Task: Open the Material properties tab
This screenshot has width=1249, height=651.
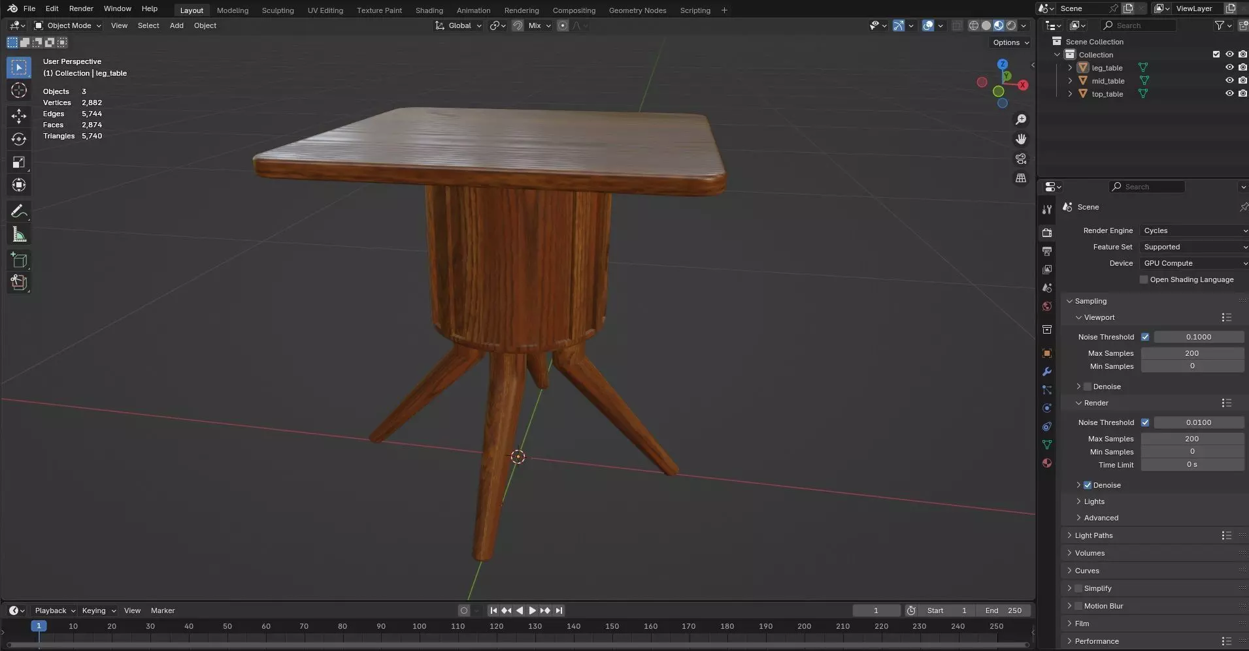Action: (1047, 463)
